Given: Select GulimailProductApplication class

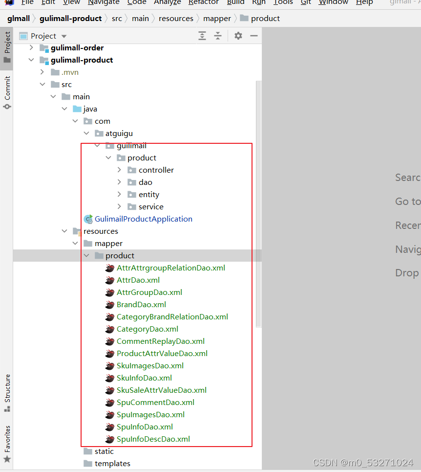Looking at the screenshot, I should (x=143, y=219).
